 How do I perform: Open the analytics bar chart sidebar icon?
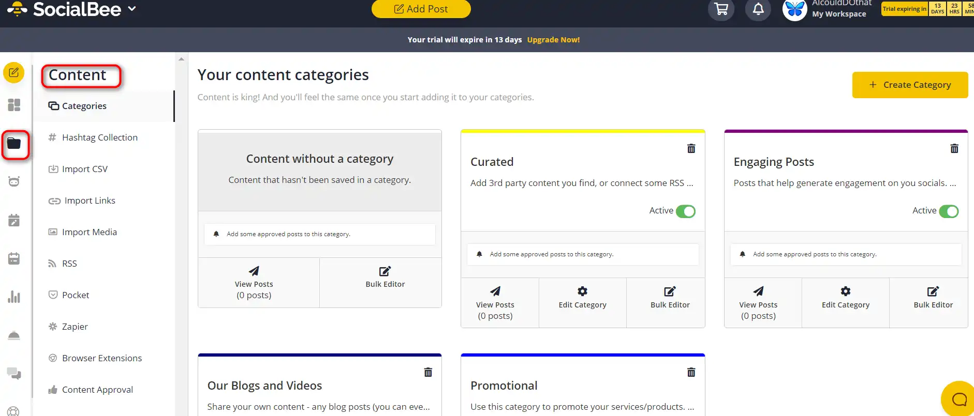click(x=14, y=297)
